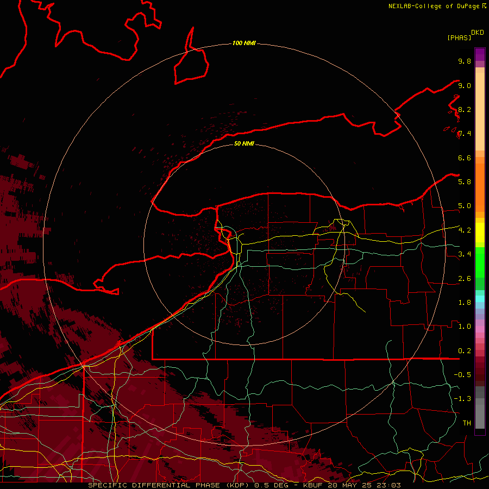Click the KBUF station identifier
Viewport: 489px width, 489px height.
tap(312, 485)
